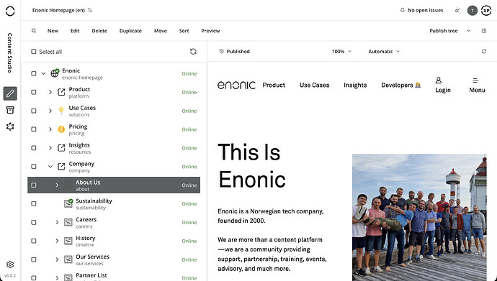Check the Enonic row checkbox

[34, 73]
